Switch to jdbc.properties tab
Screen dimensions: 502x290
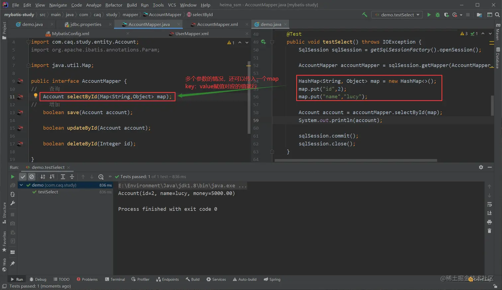coord(85,24)
